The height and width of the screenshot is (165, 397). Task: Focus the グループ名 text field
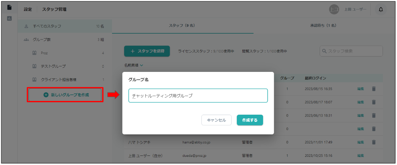click(x=198, y=96)
